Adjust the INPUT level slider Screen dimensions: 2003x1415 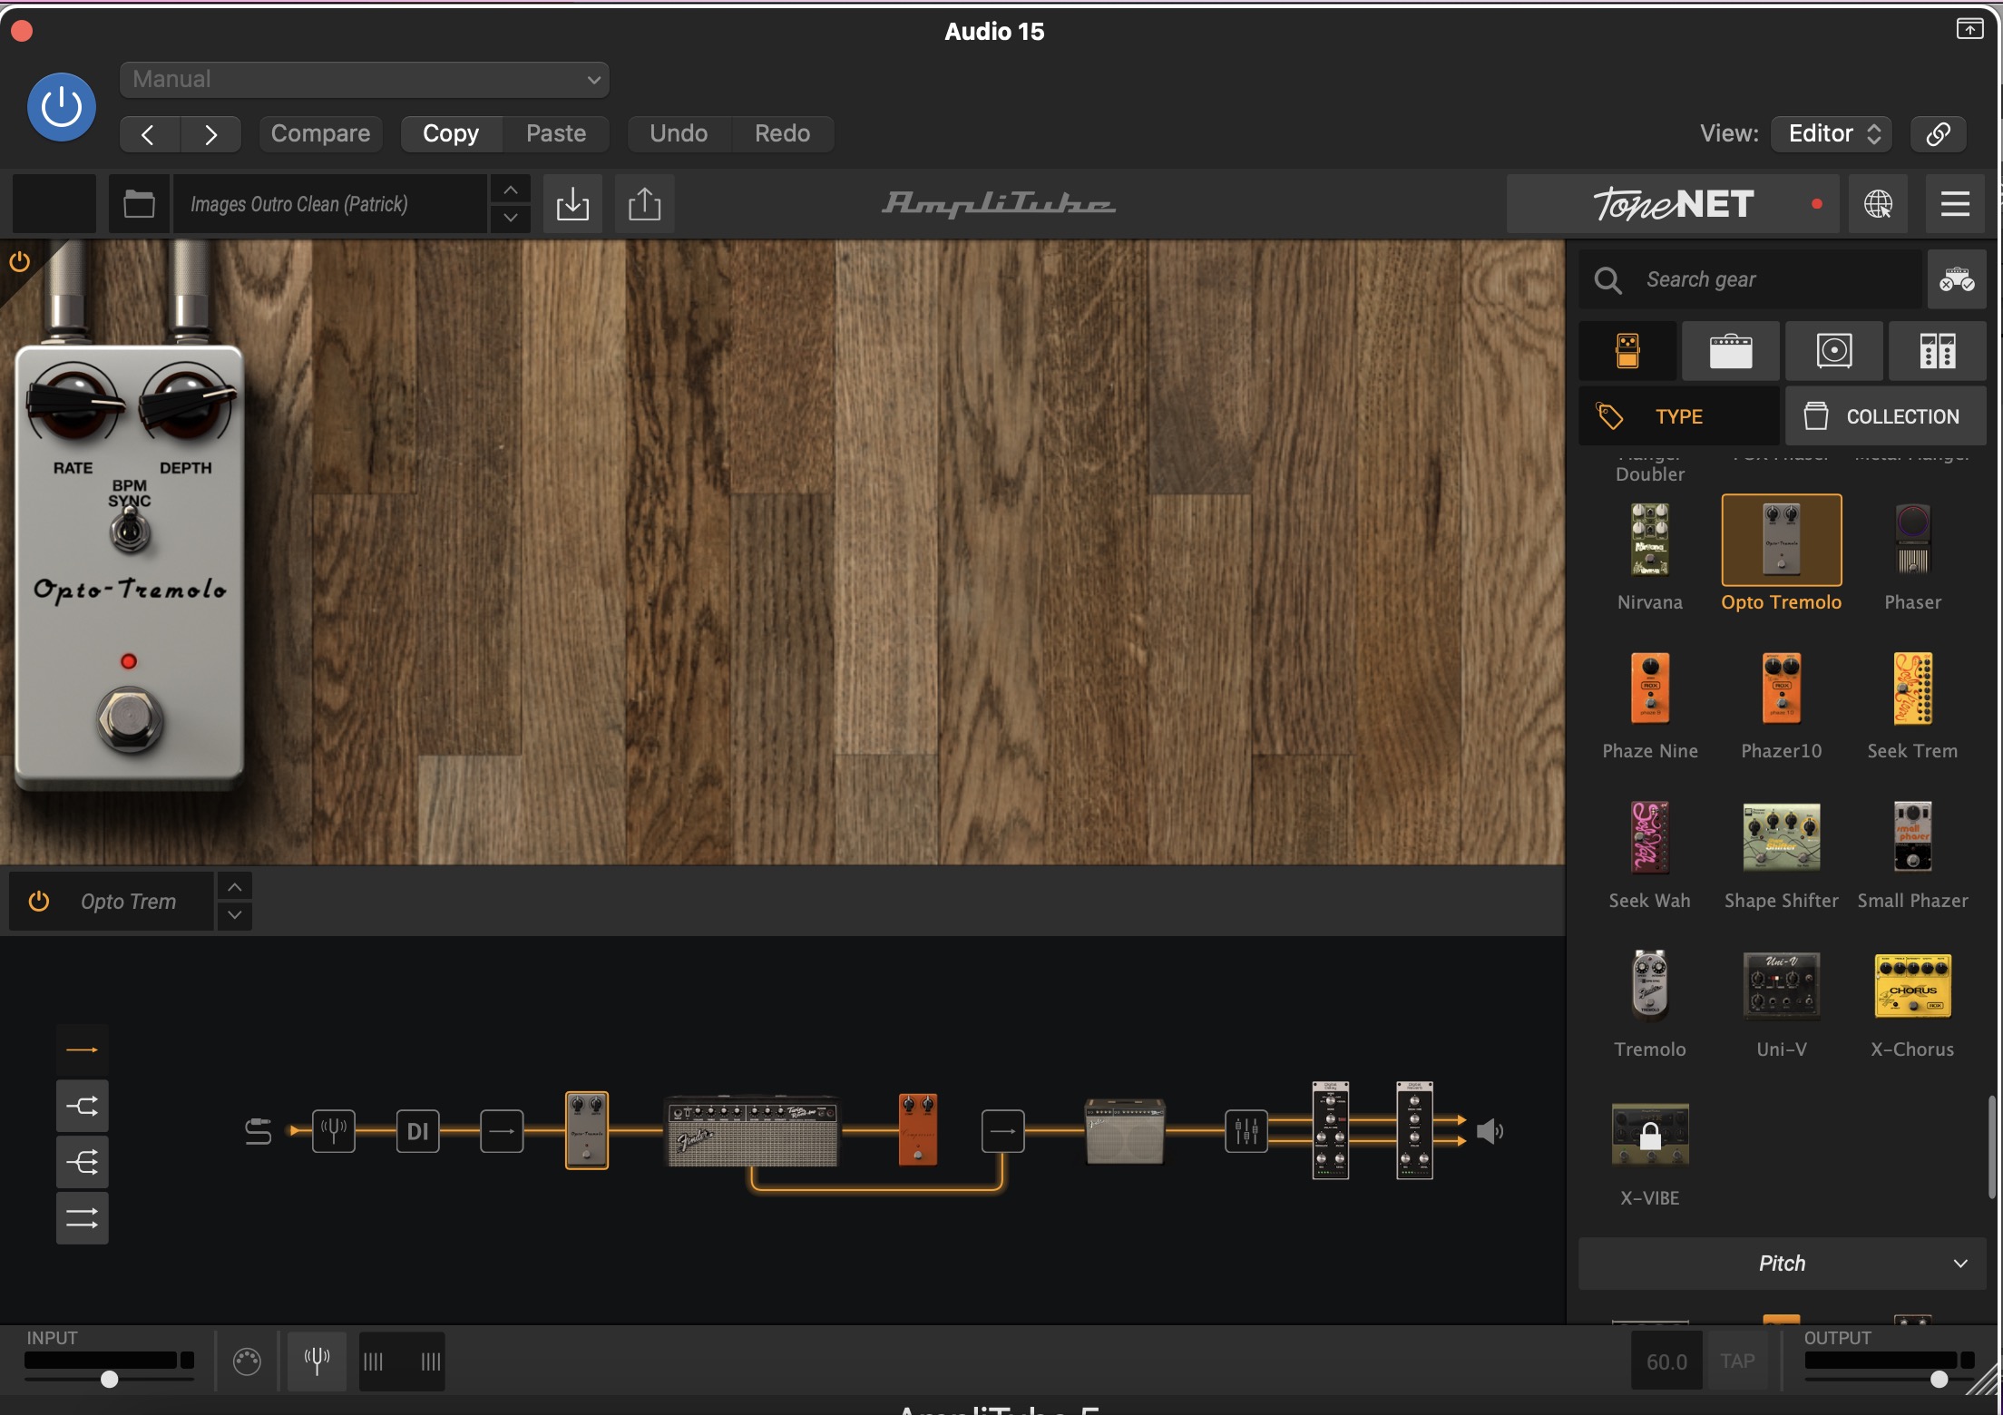pyautogui.click(x=109, y=1379)
